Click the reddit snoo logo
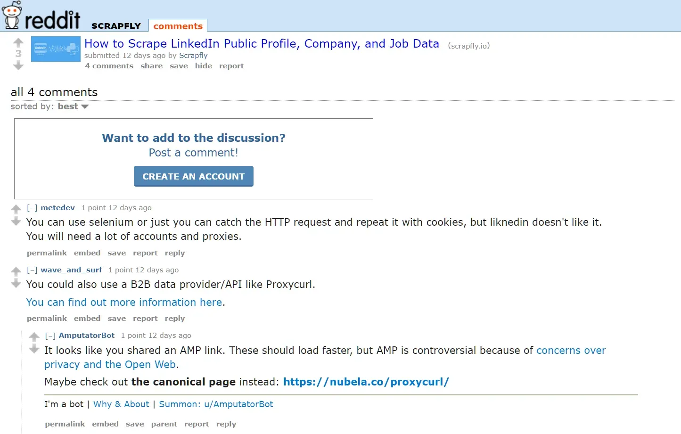Viewport: 681px width, 434px height. click(x=12, y=14)
